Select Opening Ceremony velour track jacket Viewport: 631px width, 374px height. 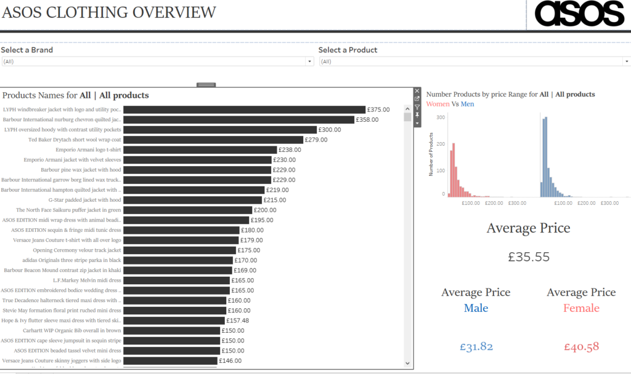pyautogui.click(x=77, y=250)
